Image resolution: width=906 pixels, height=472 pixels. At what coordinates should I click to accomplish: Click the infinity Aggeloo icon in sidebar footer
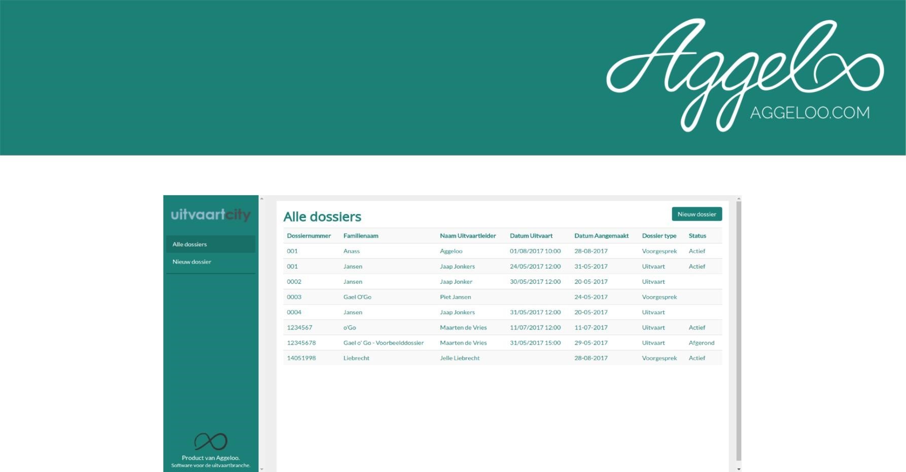[x=211, y=441]
